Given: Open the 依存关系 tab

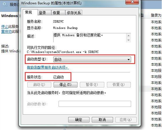Looking at the screenshot, I should tap(74, 13).
